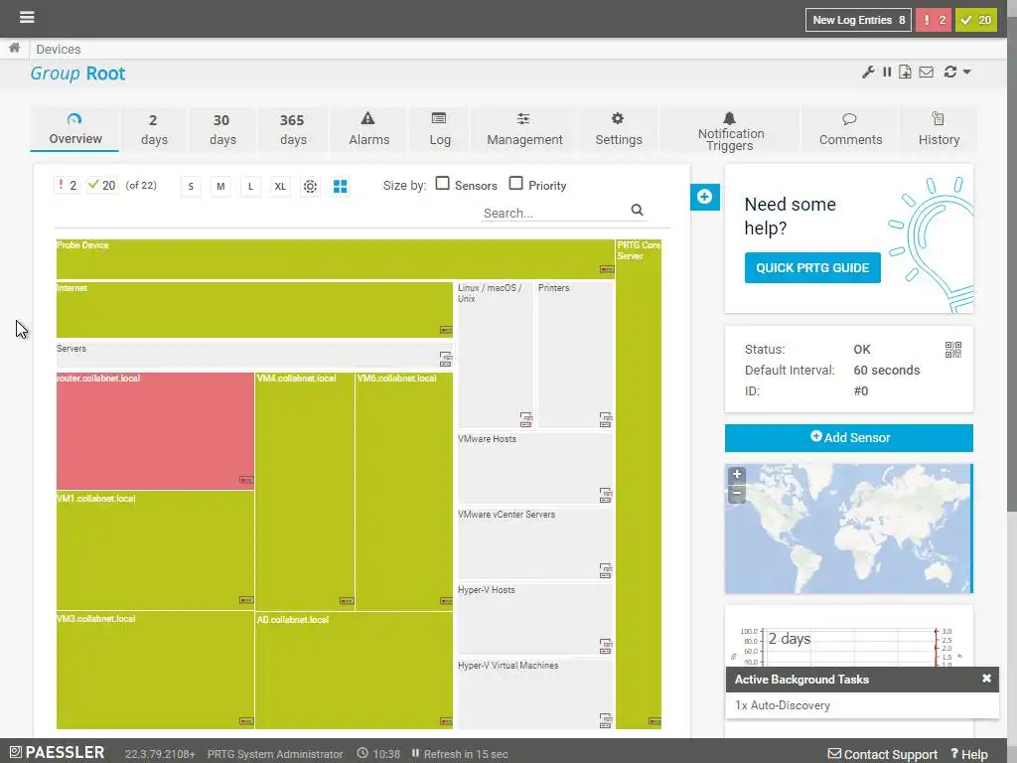Open the VMware vCenter Servers group icon
Image resolution: width=1017 pixels, height=763 pixels.
(605, 570)
